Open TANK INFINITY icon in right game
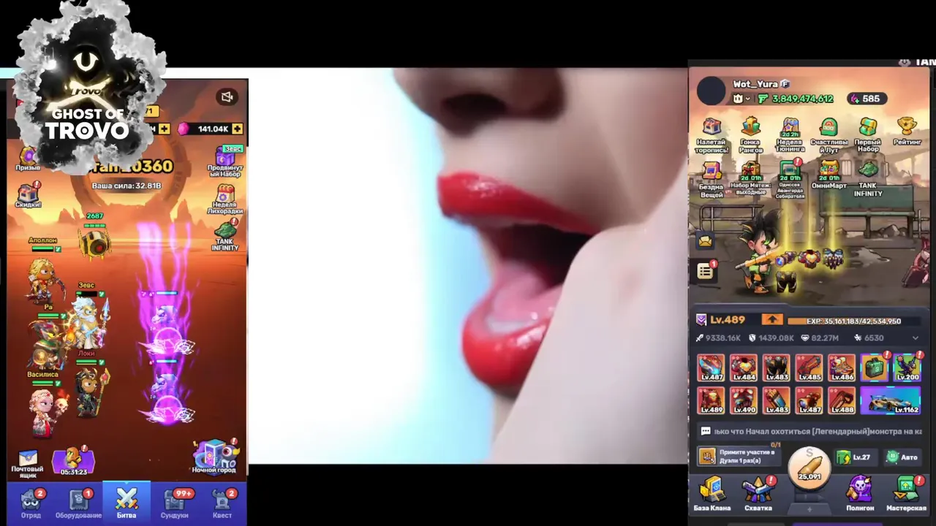The width and height of the screenshot is (936, 526). point(868,180)
